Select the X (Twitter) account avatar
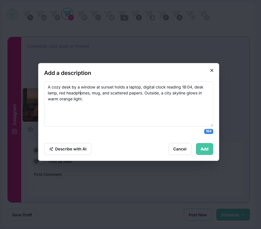 [28, 15]
